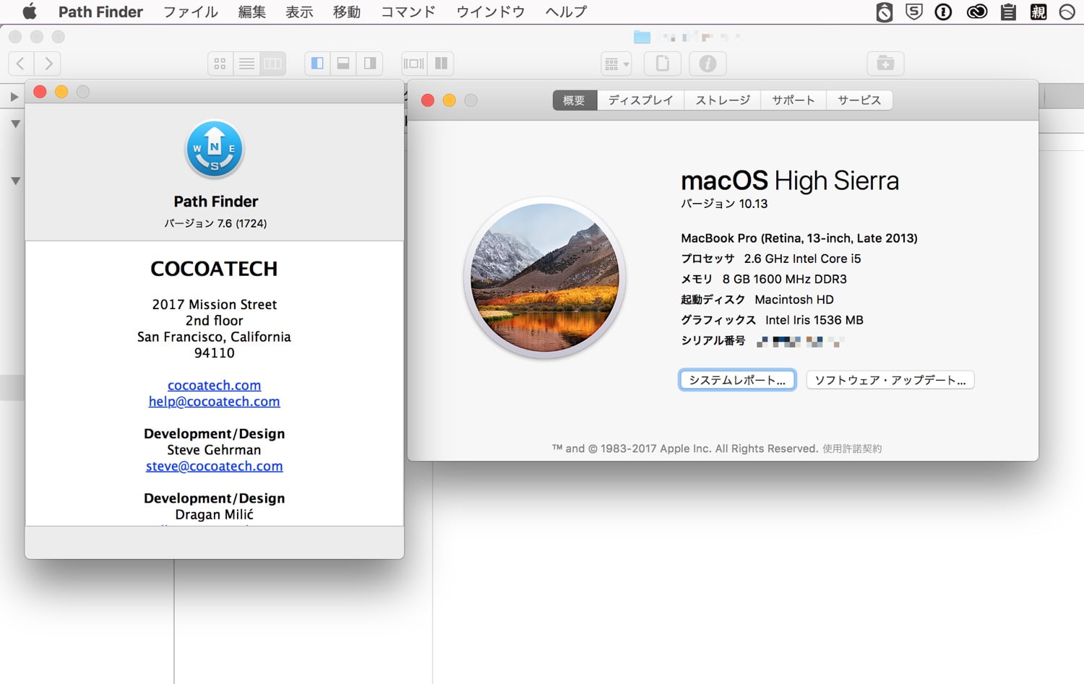Open the ヘルプ menu
1084x684 pixels.
[566, 12]
